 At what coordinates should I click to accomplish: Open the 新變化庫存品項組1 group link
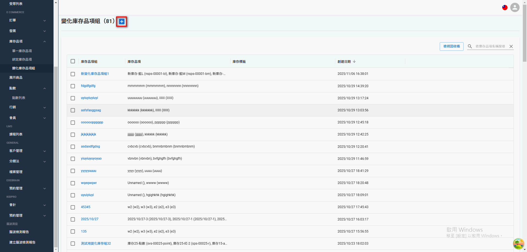(95, 74)
